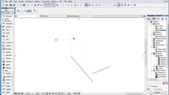This screenshot has width=169, height=95.
Task: Click the 0.00° orientation field
Action: pos(69,93)
